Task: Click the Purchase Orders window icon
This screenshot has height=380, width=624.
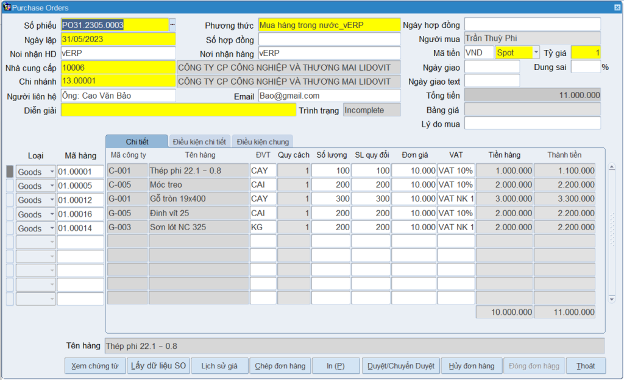Action: pos(7,7)
